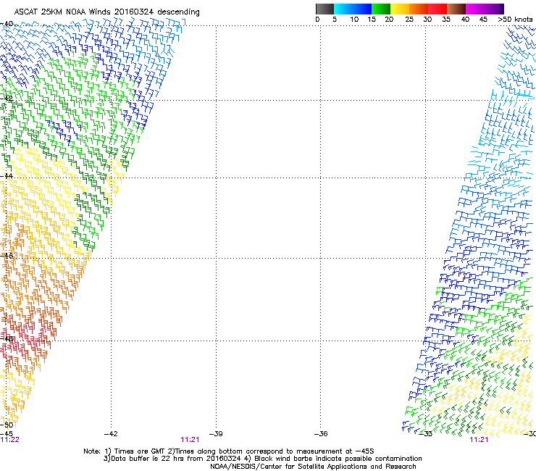536x471 pixels.
Task: Select the magenta 40–45 knots color segment
Action: tap(475, 9)
